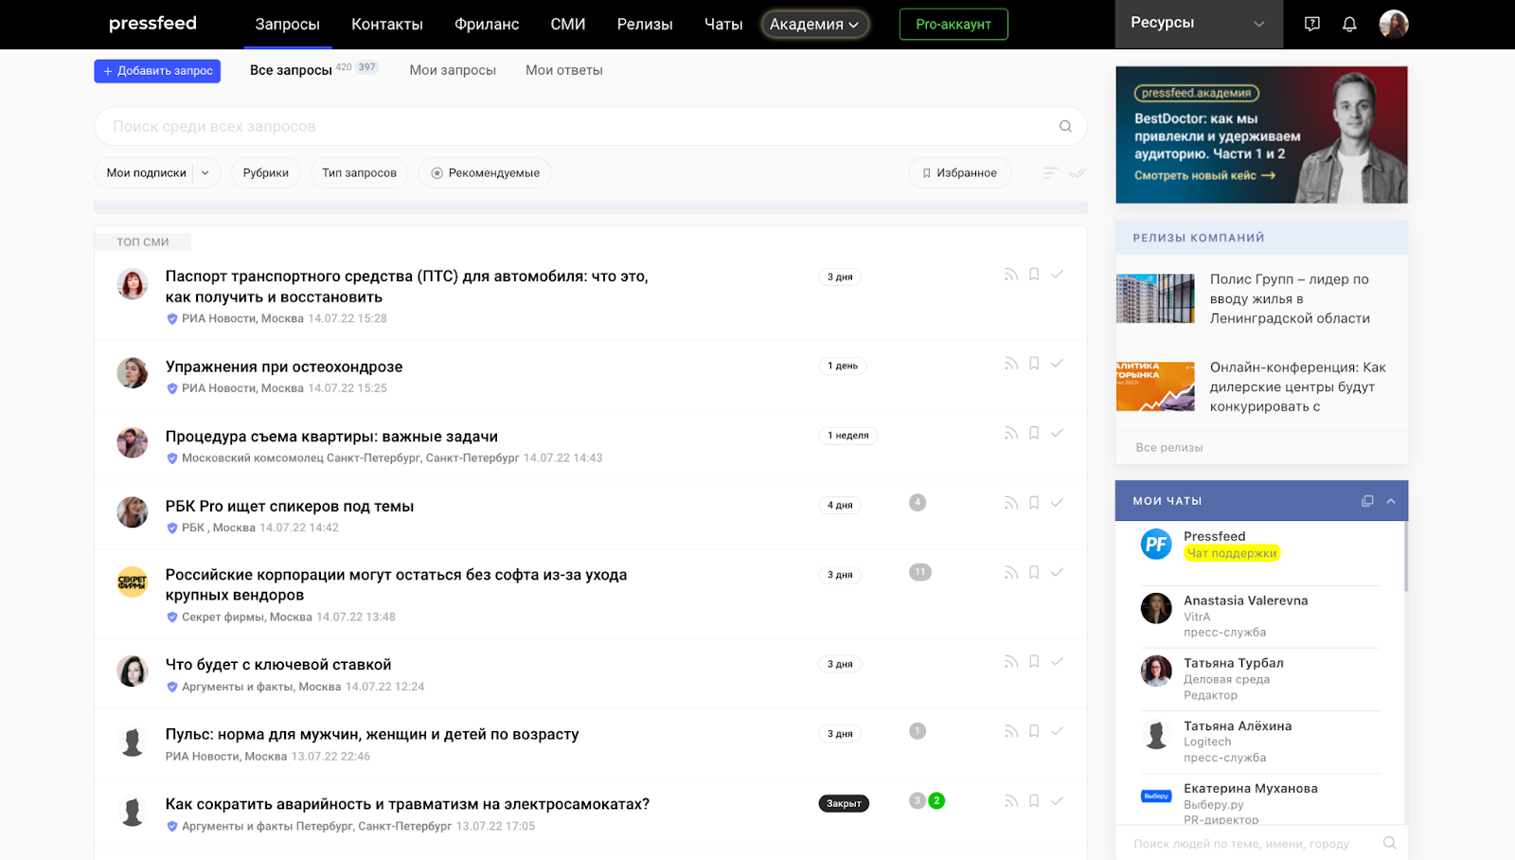
Task: Mark Российские корпорации request as read
Action: tap(1057, 573)
